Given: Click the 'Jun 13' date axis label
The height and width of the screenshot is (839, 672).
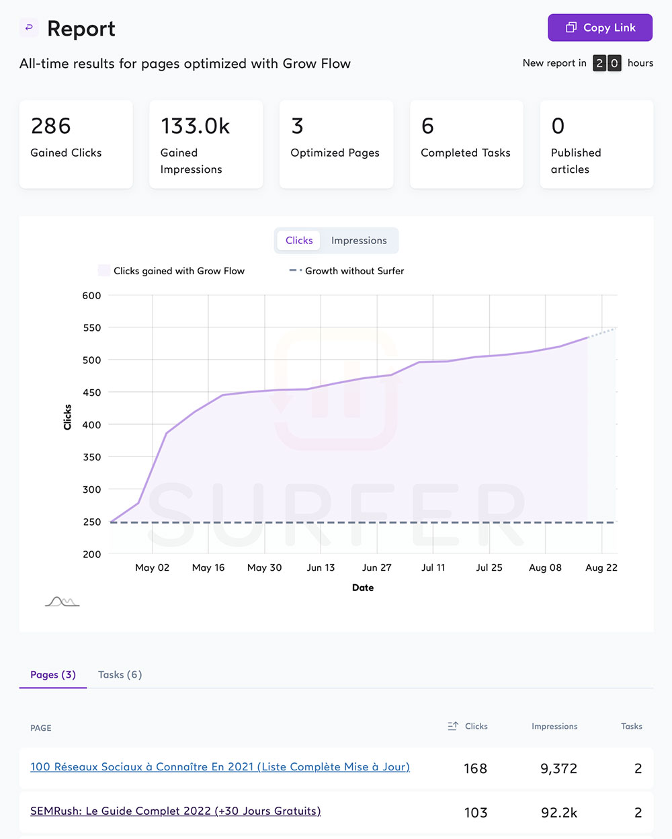Looking at the screenshot, I should coord(321,567).
